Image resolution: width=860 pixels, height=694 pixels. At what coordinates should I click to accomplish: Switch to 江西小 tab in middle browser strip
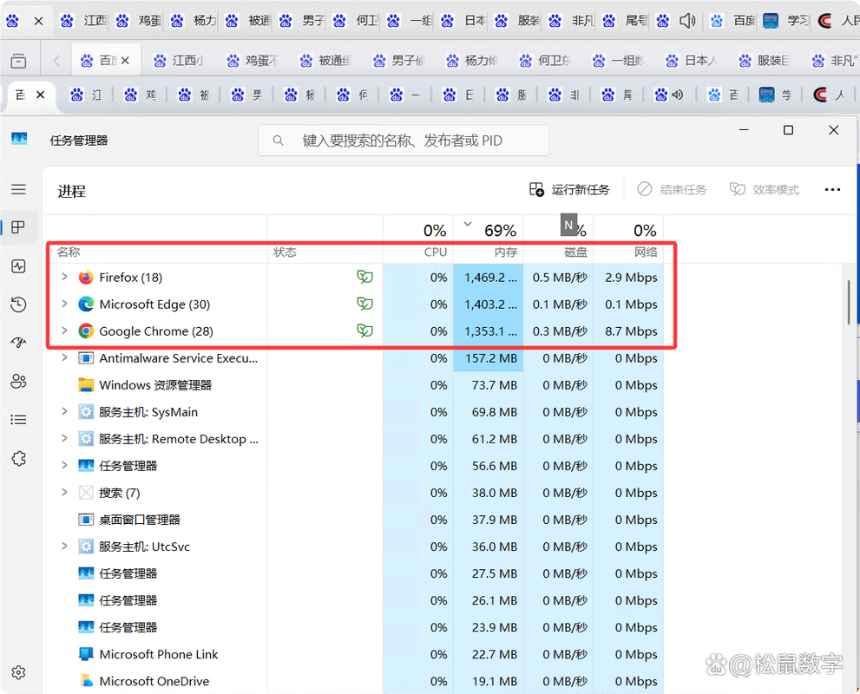179,61
